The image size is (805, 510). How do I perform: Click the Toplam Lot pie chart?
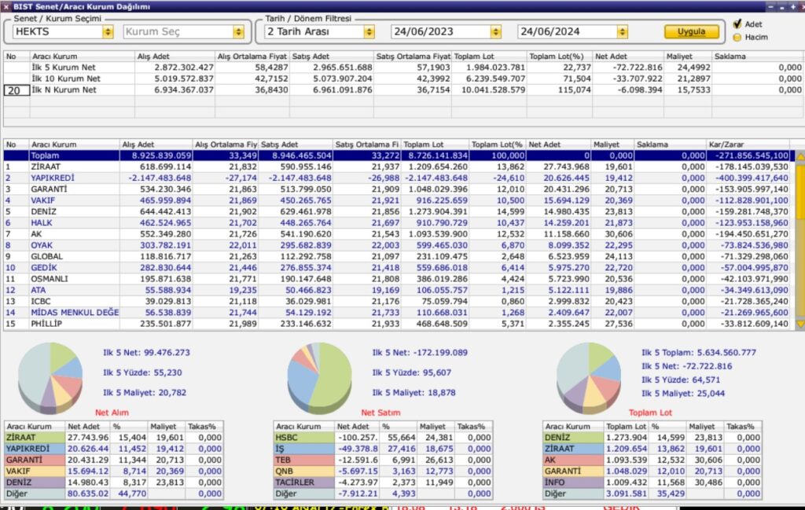[589, 378]
